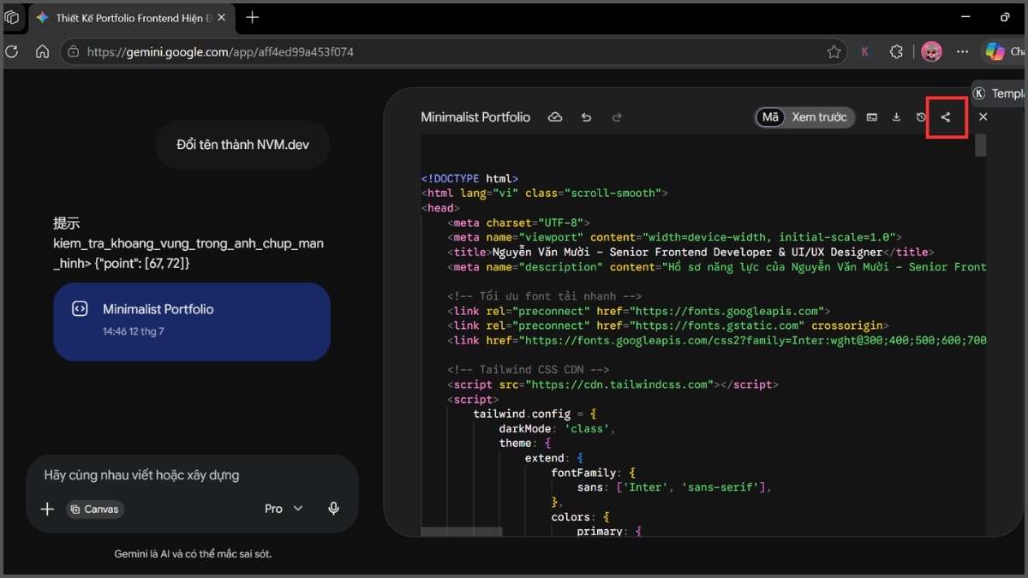The width and height of the screenshot is (1028, 578).
Task: Open the Copilot chat button
Action: (x=1005, y=52)
